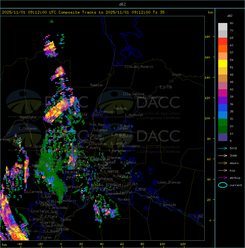Click the Mirador map label

coord(124,199)
